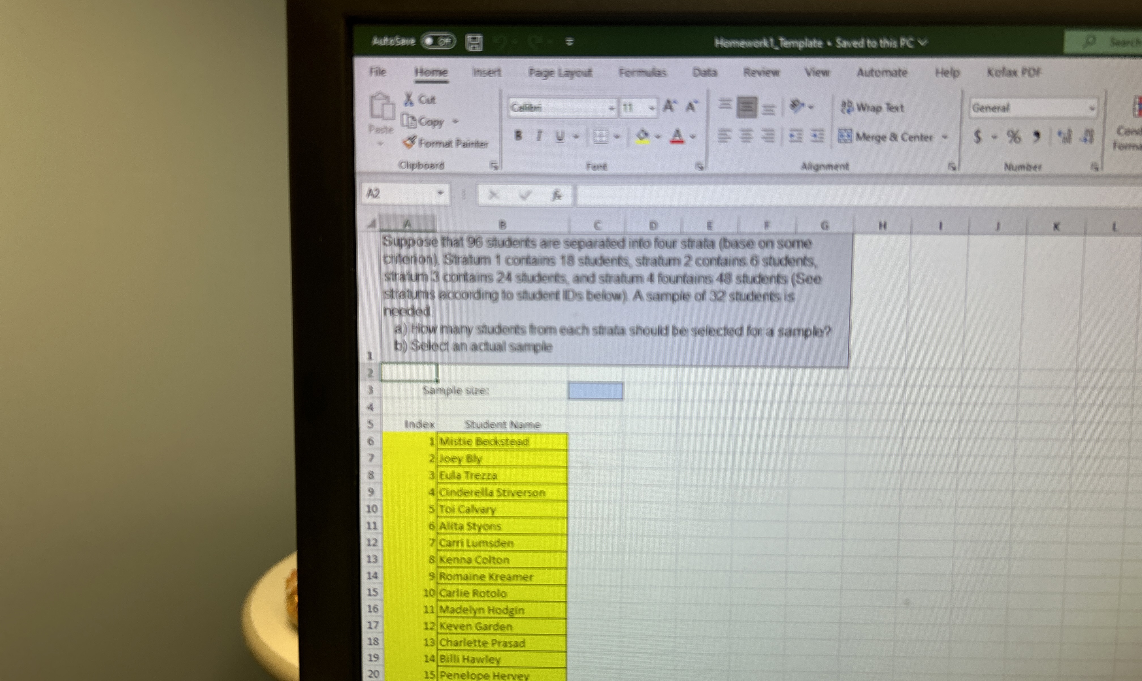
Task: Click the Save disk icon
Action: coord(474,42)
